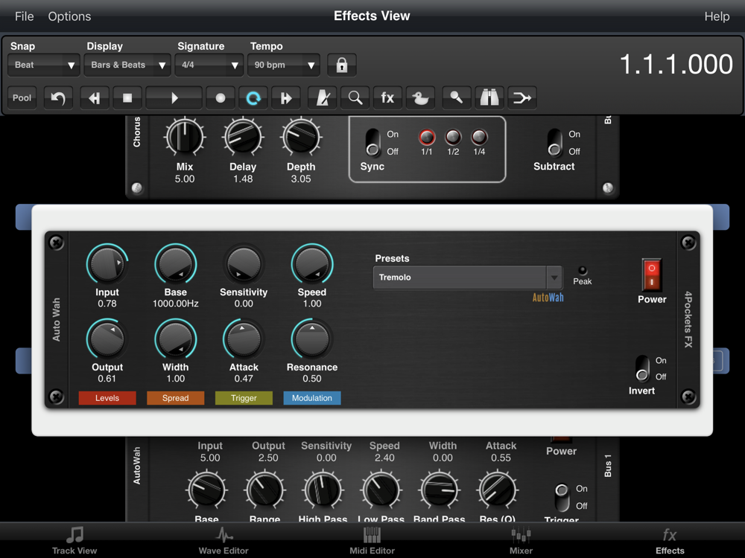Toggle the metronome icon
Viewport: 745px width, 558px height.
(323, 98)
